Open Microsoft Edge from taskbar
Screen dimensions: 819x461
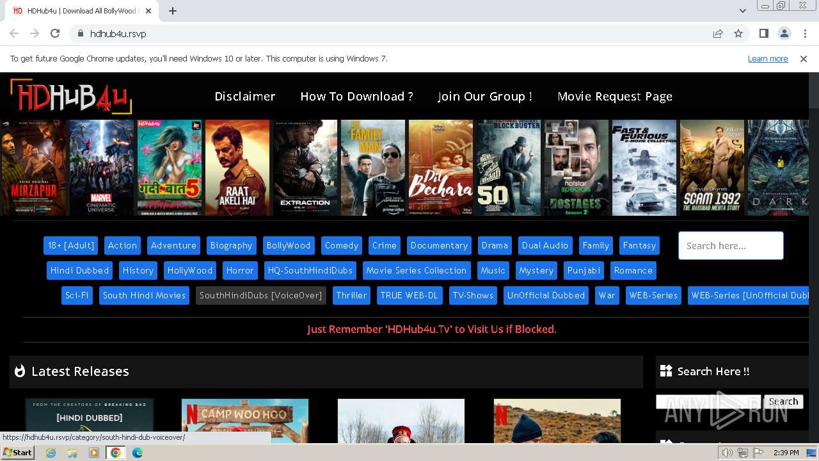(x=137, y=453)
